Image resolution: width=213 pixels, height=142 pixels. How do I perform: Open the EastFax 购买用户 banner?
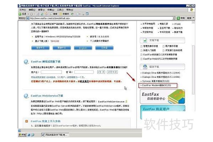coord(163,109)
